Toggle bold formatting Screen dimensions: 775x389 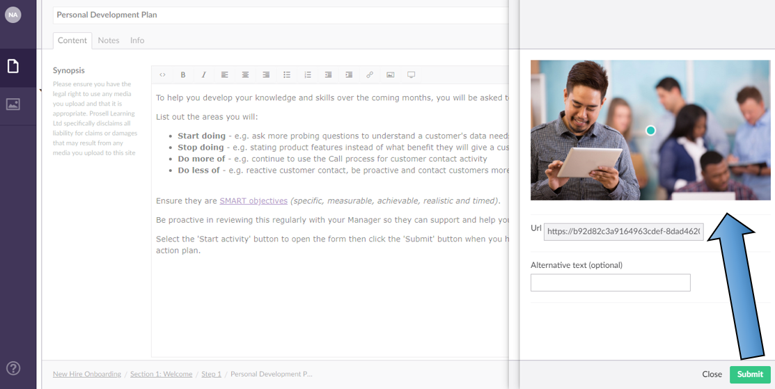183,75
